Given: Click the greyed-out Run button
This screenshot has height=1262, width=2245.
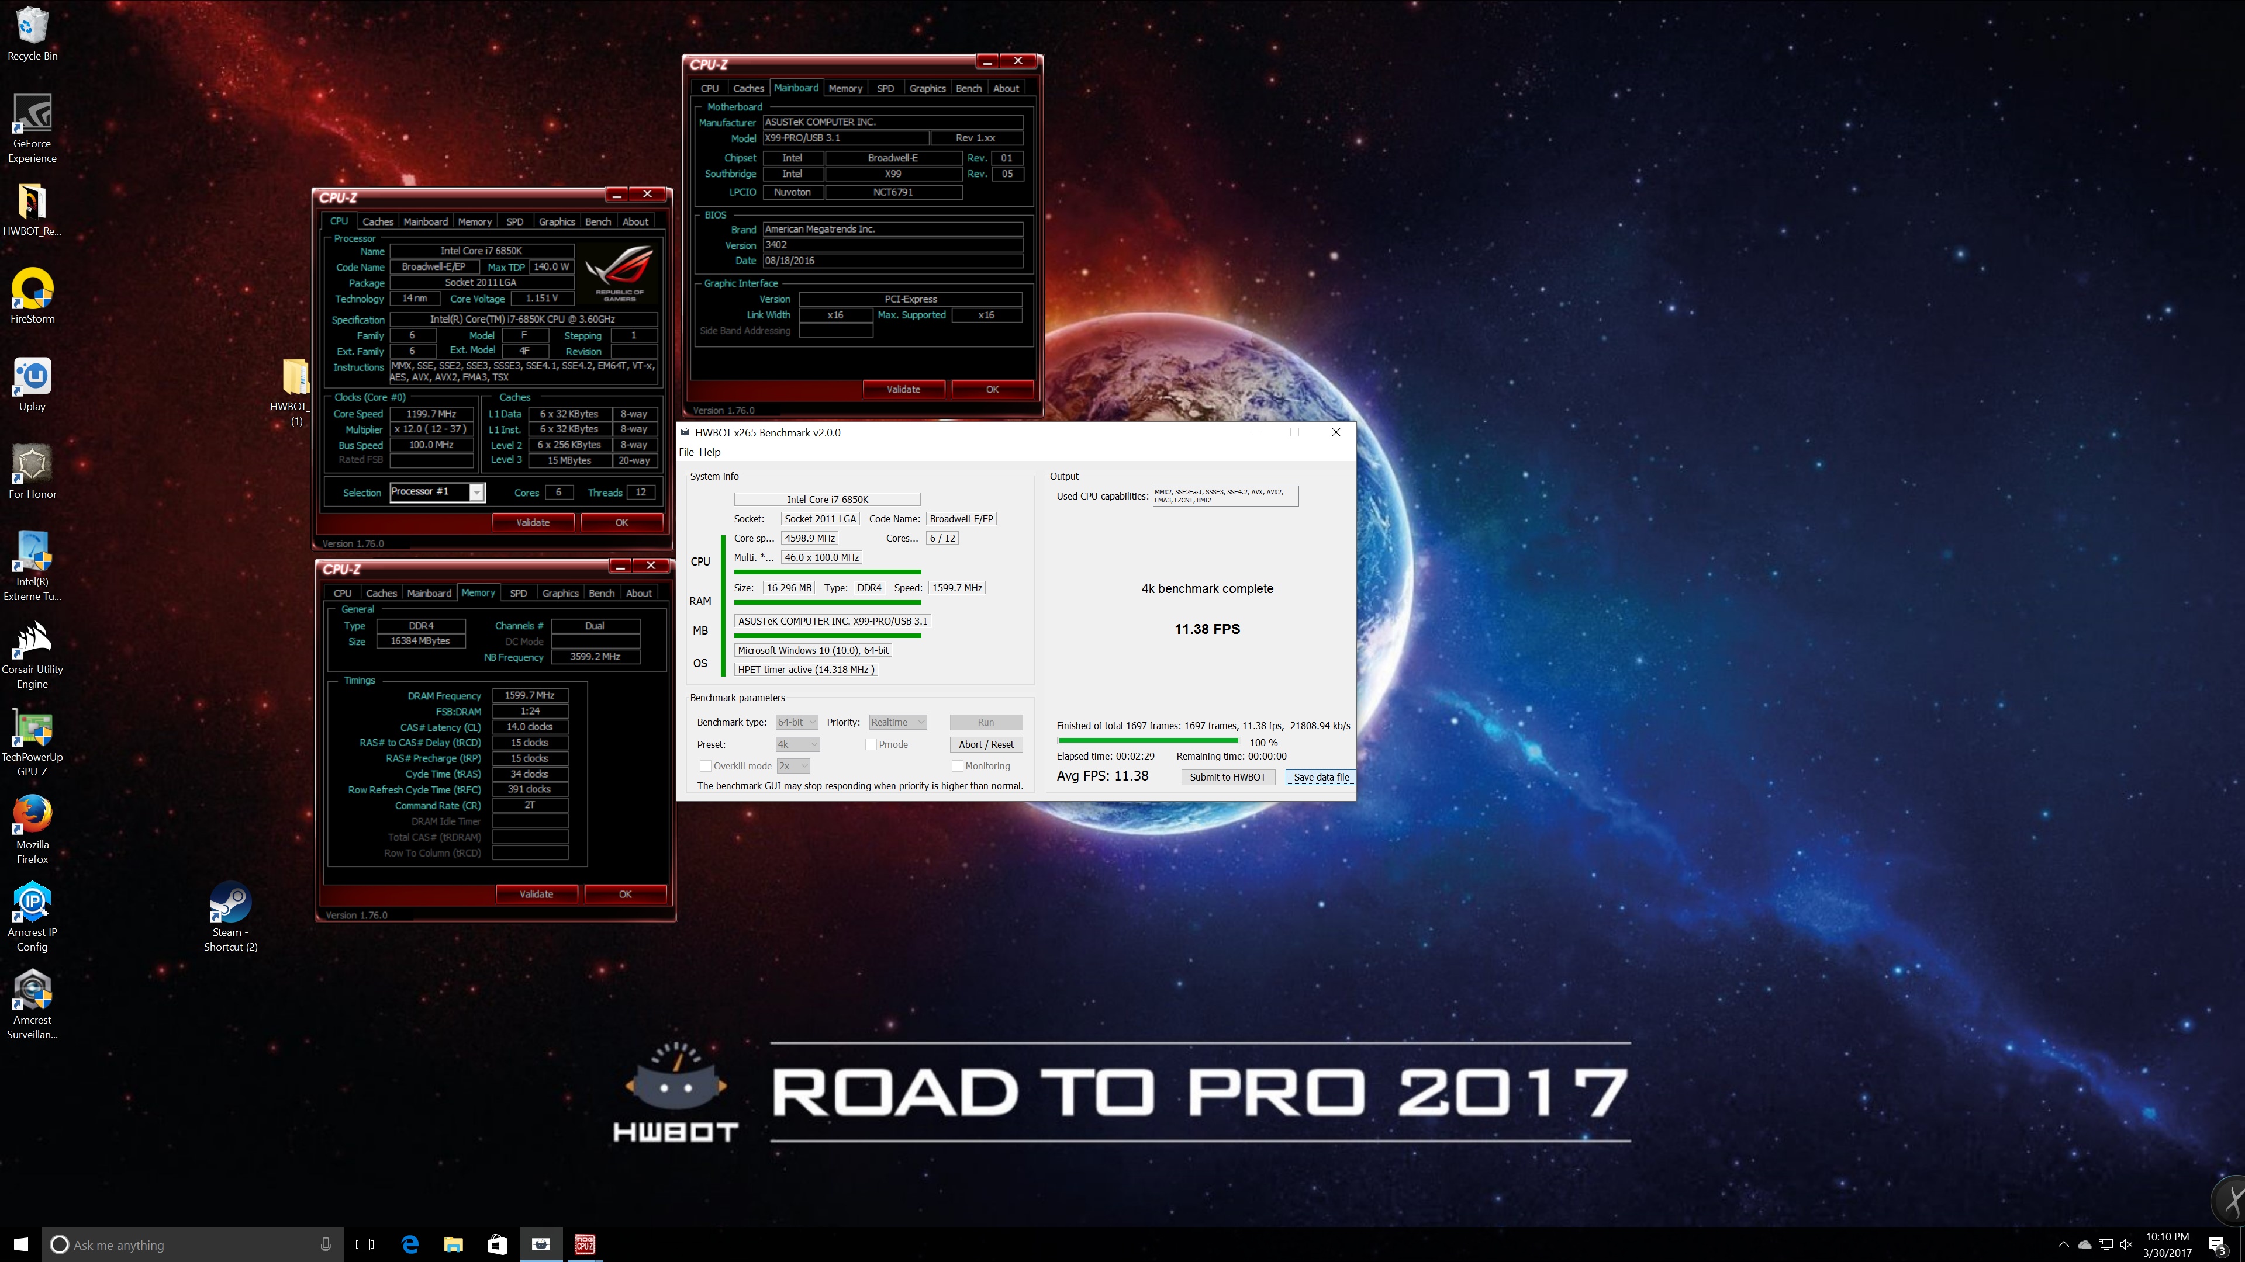Looking at the screenshot, I should [x=986, y=722].
